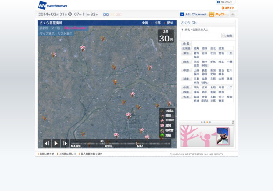Switch to the MyCh. tab
The height and width of the screenshot is (191, 273).
[x=218, y=14]
